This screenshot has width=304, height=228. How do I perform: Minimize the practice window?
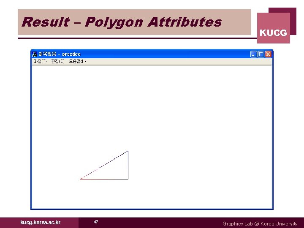pos(253,54)
